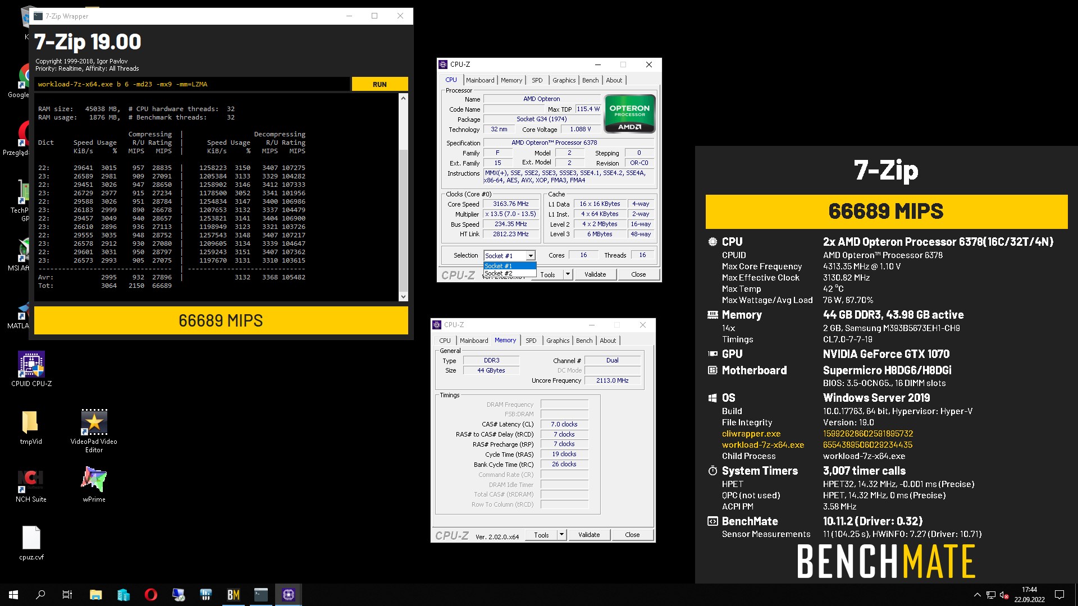The image size is (1078, 606).
Task: Click the Opteron processor logo in CPU-Z
Action: point(629,114)
